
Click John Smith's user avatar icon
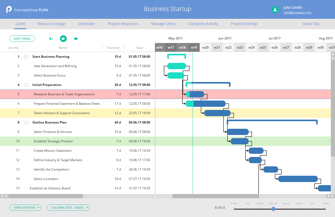pyautogui.click(x=275, y=10)
